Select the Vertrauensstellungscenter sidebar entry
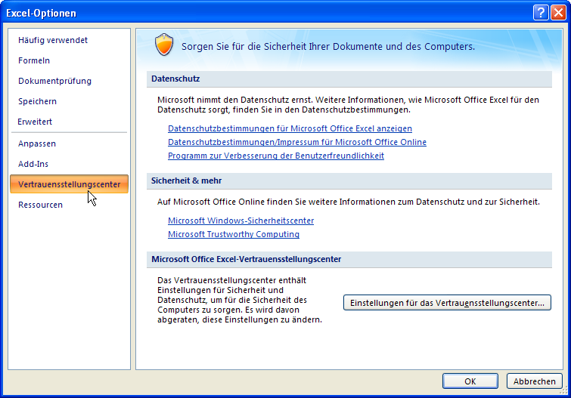The image size is (571, 398). point(69,184)
